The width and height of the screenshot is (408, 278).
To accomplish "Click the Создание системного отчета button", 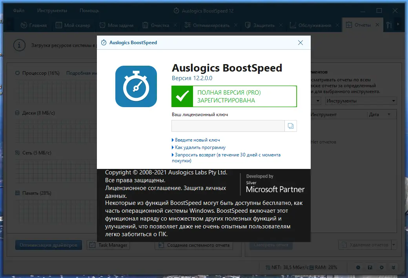I will click(194, 245).
